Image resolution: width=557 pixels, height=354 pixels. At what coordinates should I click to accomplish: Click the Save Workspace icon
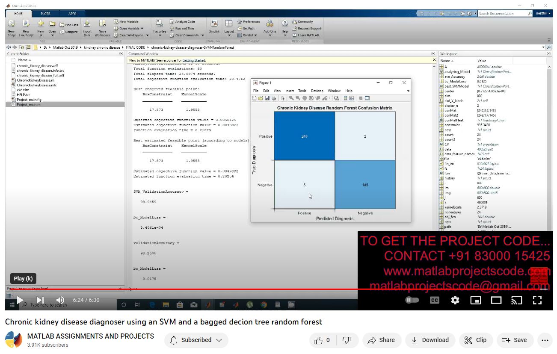tap(103, 24)
